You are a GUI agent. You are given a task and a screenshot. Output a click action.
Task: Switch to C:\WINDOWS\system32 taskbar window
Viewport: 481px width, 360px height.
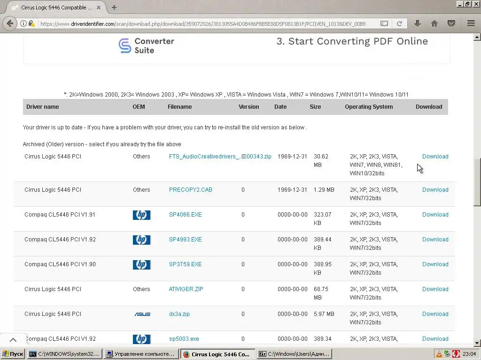pyautogui.click(x=64, y=354)
